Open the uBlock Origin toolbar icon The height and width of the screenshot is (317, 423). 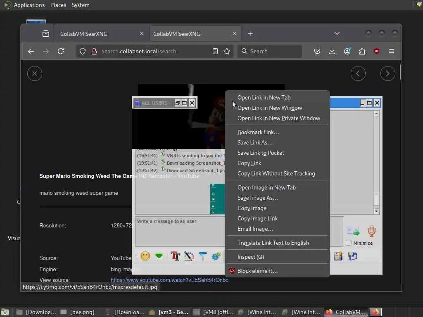pos(377,51)
